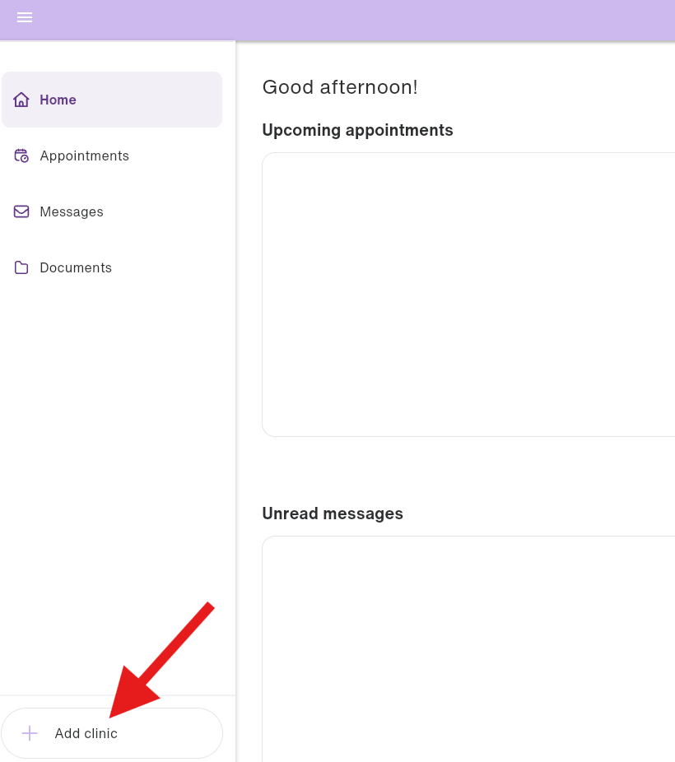
Task: Click the Unread messages heading
Action: pyautogui.click(x=333, y=513)
